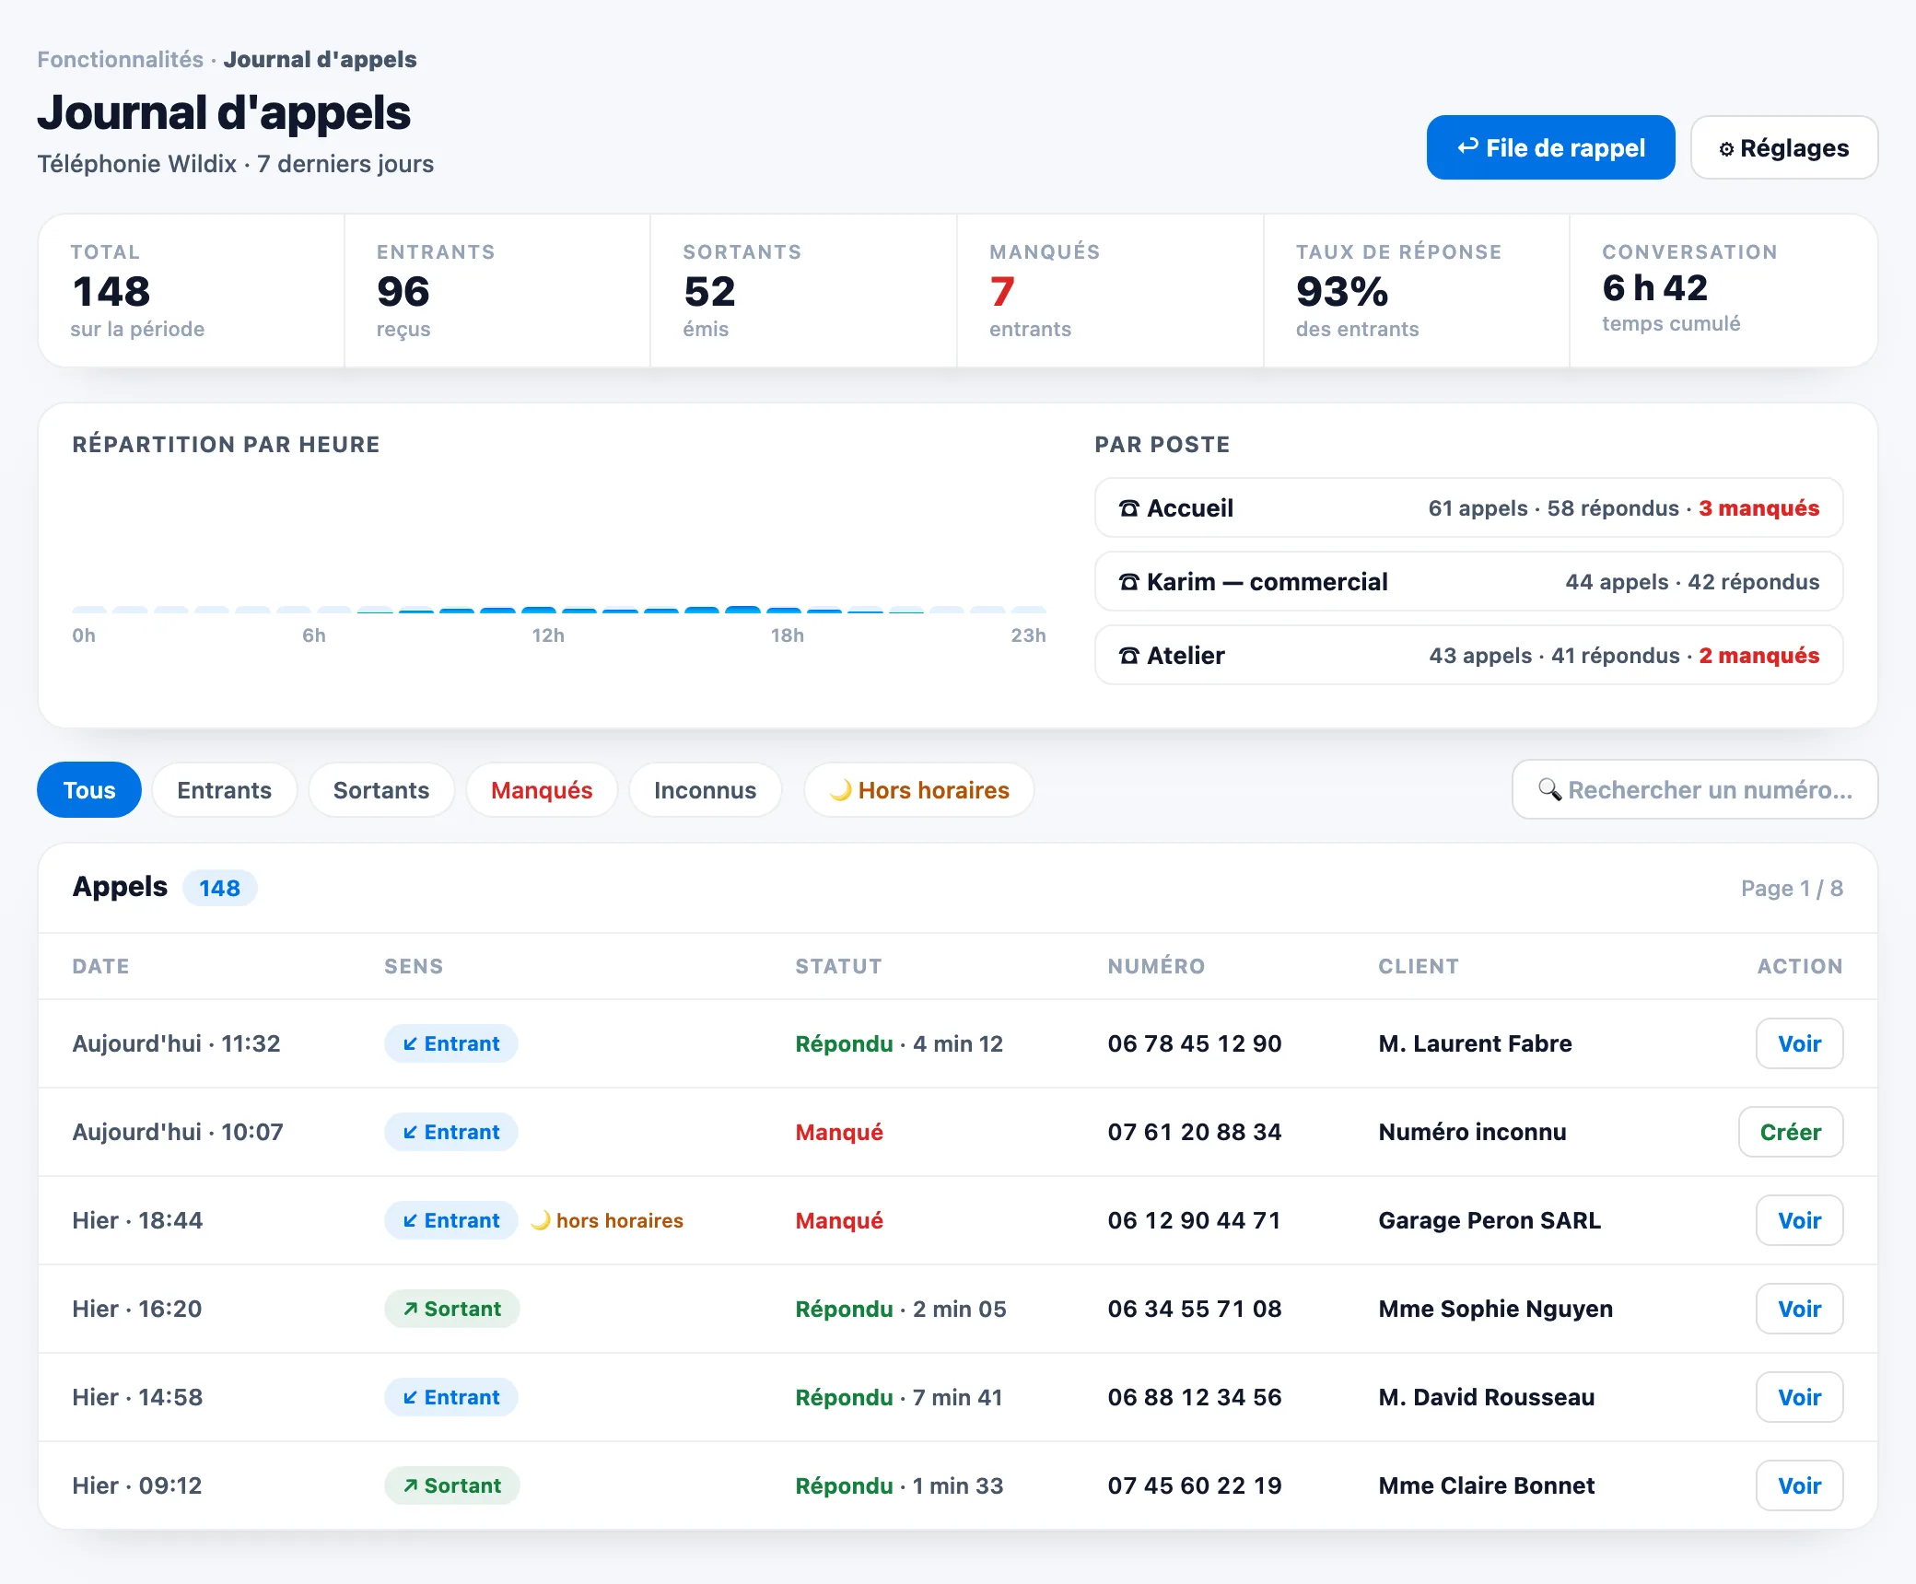Filter Hors horaires calls
This screenshot has height=1584, width=1916.
click(x=918, y=790)
